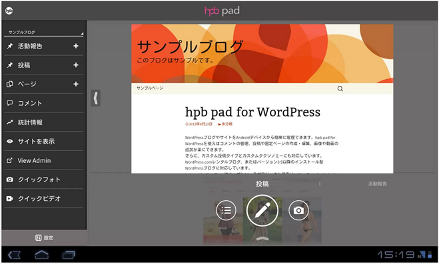Viewport: 439px width, 264px height.
Task: Tap the Android recent apps button
Action: [69, 255]
